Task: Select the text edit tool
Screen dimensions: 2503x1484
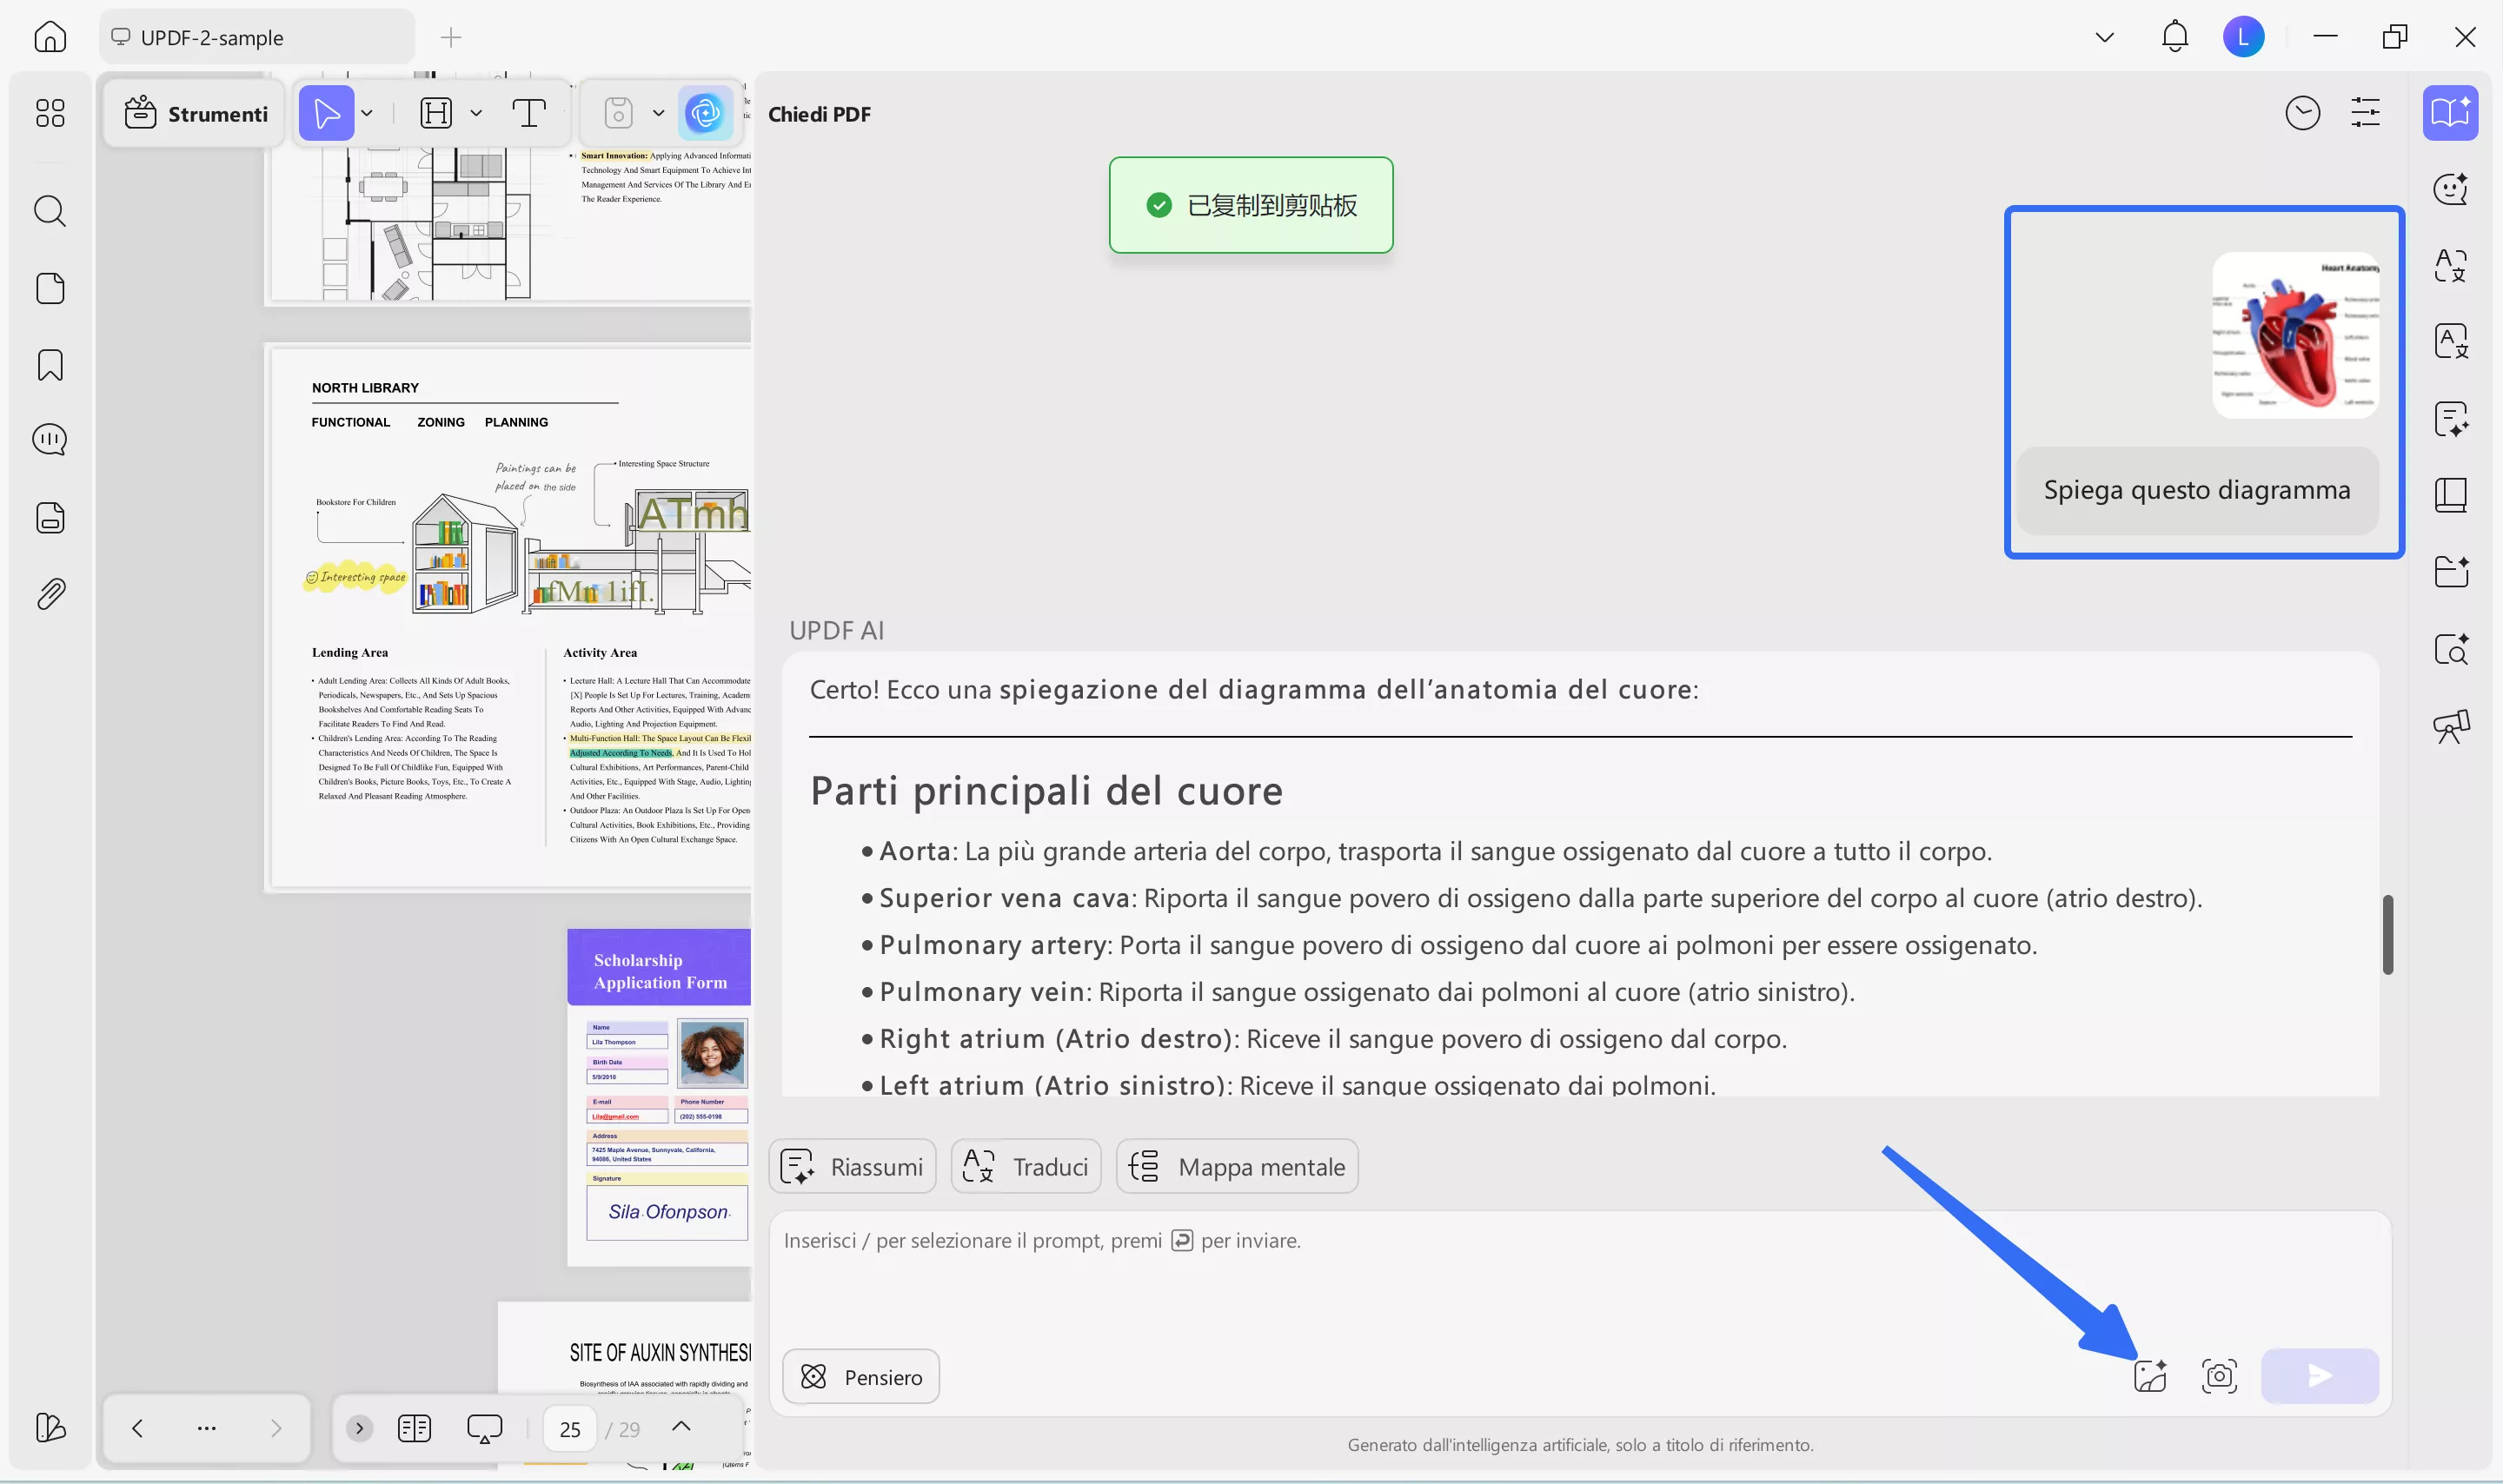Action: [x=528, y=113]
